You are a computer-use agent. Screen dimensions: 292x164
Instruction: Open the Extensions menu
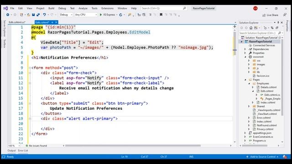click(x=107, y=8)
